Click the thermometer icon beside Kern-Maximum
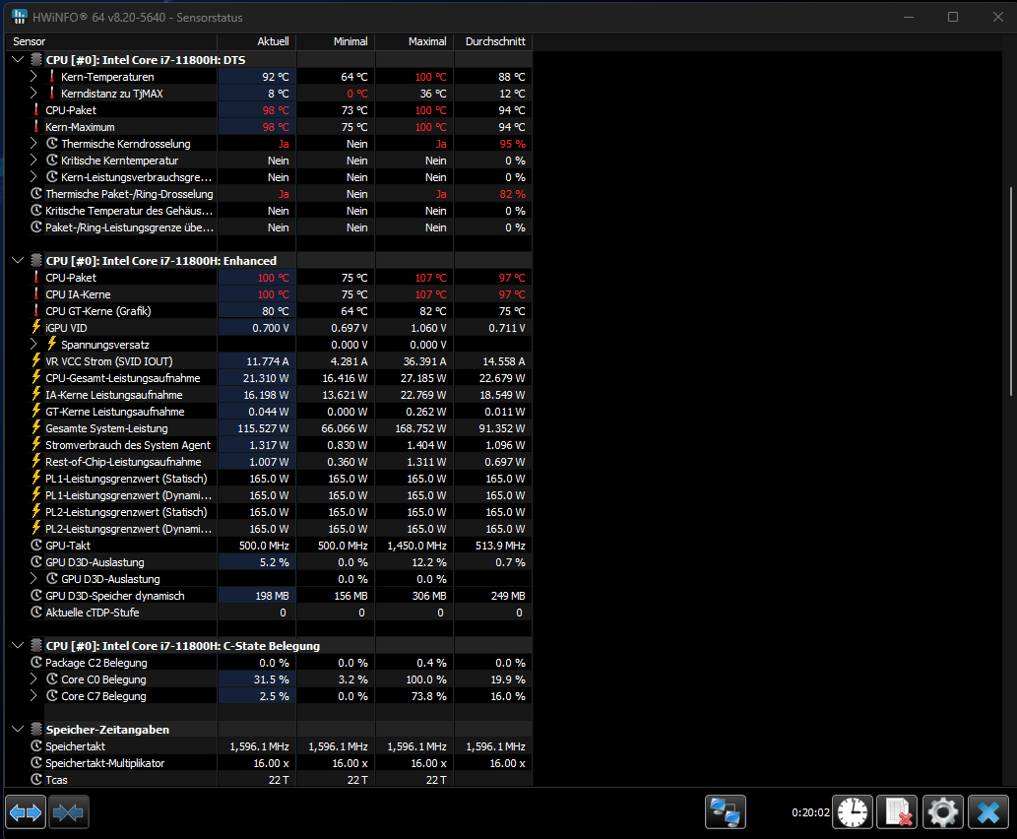 pyautogui.click(x=36, y=126)
